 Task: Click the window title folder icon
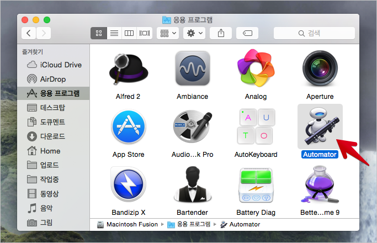(167, 20)
